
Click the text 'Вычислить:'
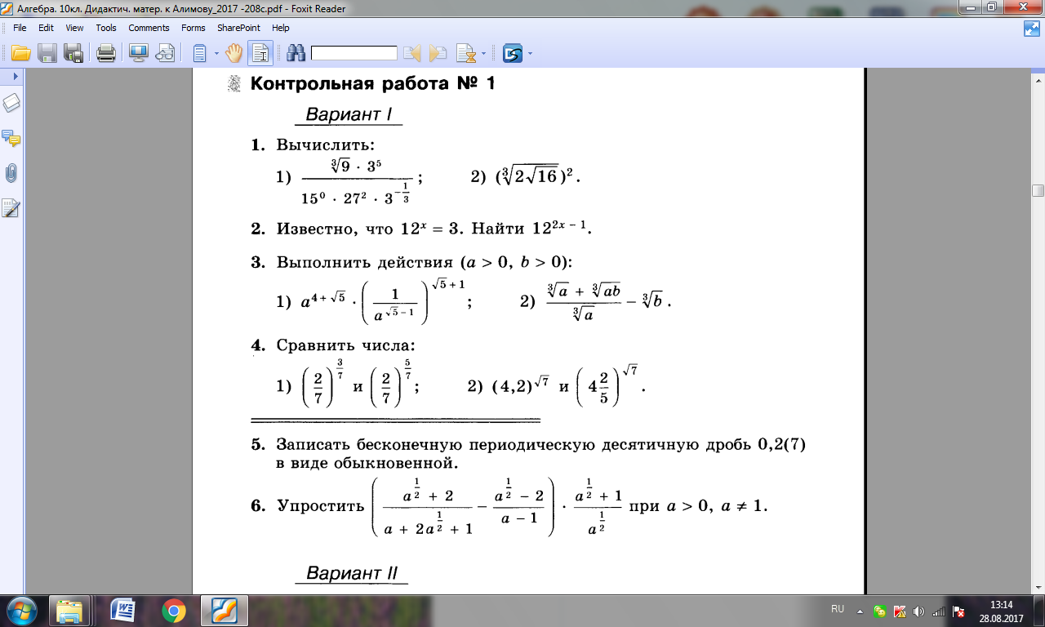tap(325, 145)
